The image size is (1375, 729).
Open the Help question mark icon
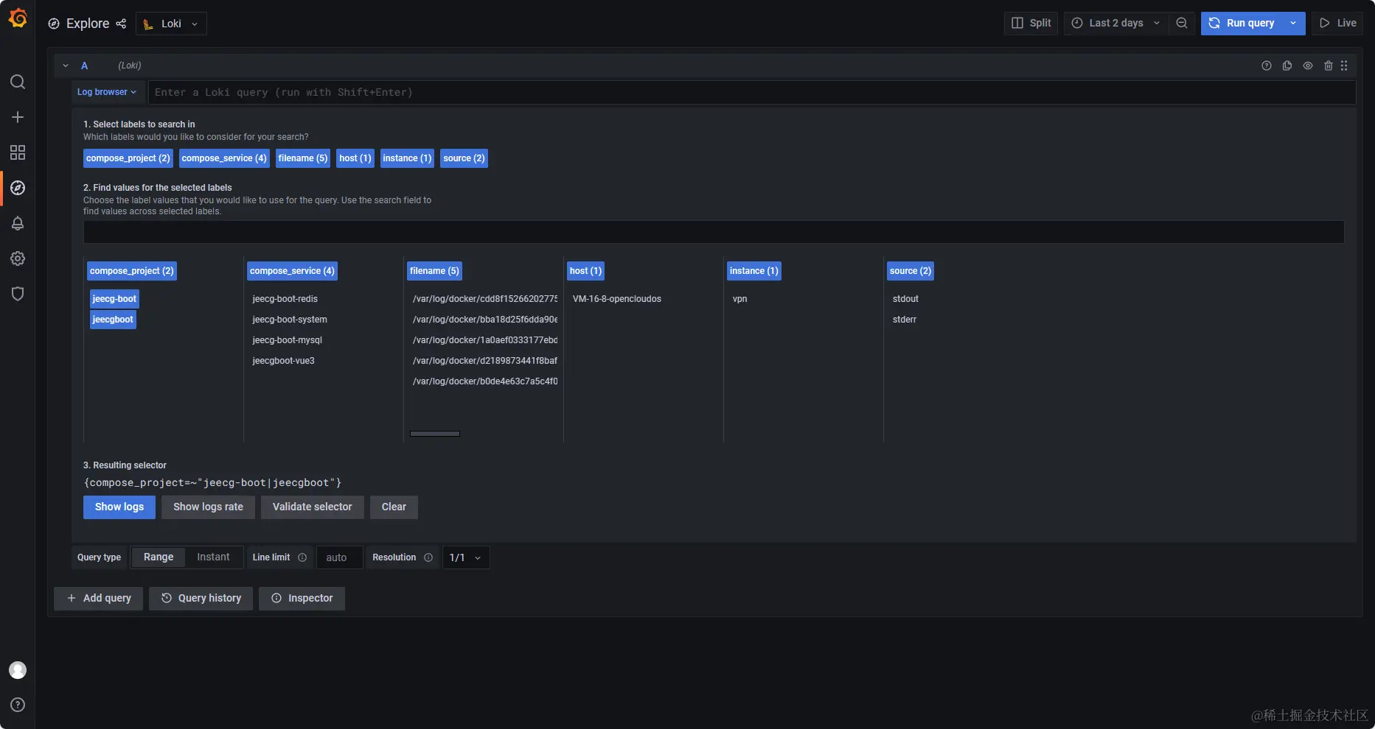point(18,705)
